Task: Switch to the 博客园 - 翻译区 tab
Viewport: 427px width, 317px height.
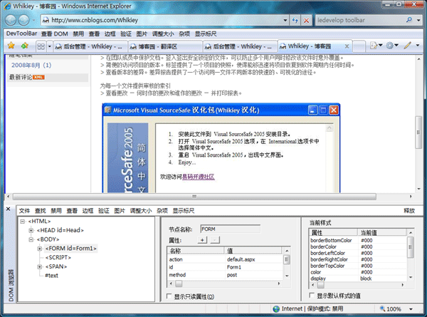Action: pos(165,46)
